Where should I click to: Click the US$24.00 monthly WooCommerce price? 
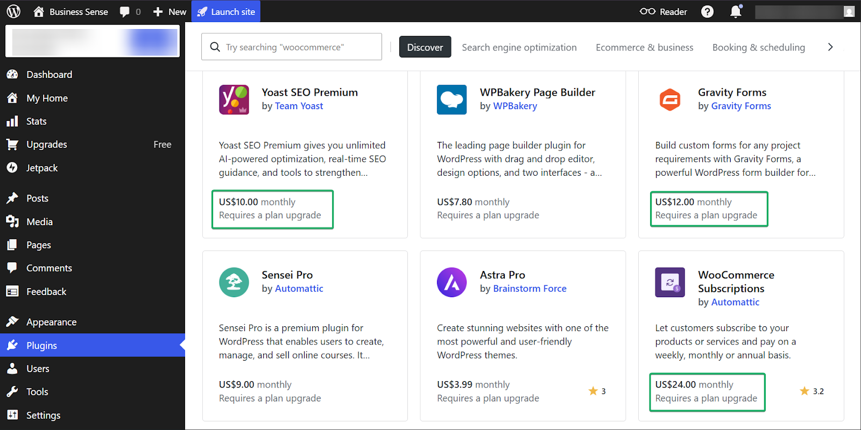[x=694, y=385]
